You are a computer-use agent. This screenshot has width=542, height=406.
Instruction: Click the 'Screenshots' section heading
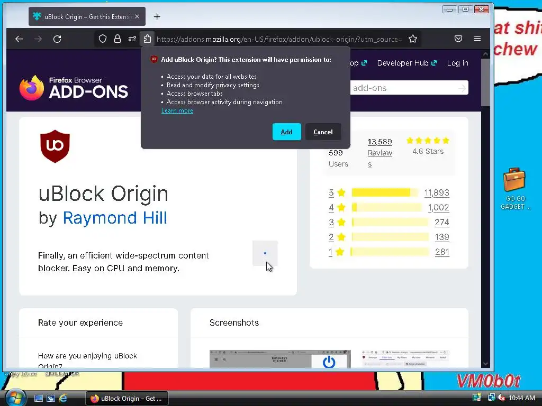click(234, 323)
